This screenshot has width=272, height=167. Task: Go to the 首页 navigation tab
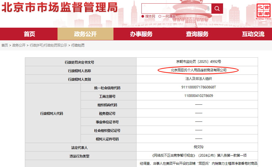[29, 34]
